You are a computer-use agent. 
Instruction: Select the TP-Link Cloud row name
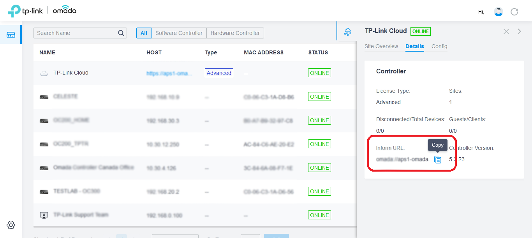[x=71, y=73]
